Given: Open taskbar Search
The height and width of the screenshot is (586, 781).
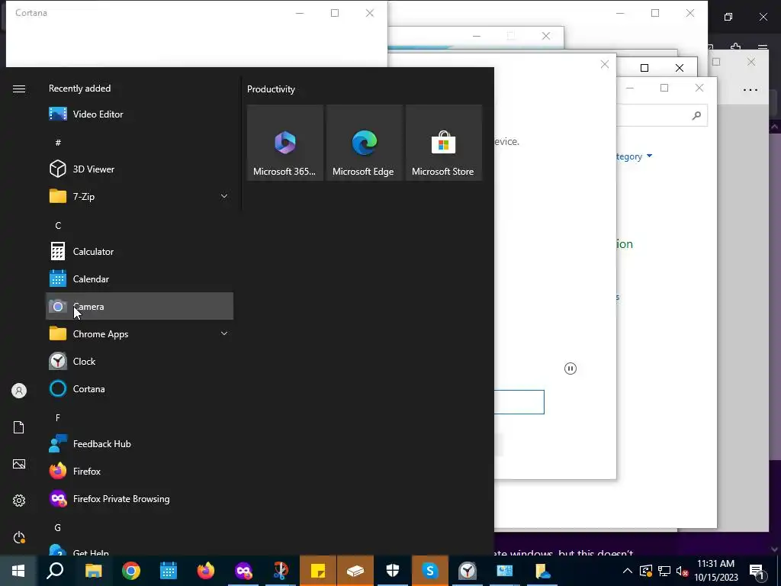Looking at the screenshot, I should coord(55,571).
